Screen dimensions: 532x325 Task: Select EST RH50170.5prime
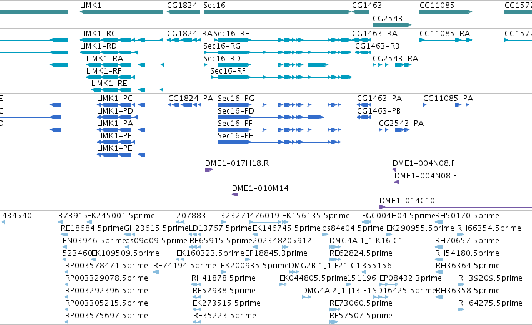(467, 216)
